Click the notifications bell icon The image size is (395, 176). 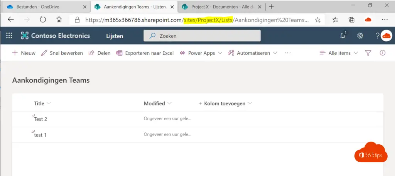[343, 36]
